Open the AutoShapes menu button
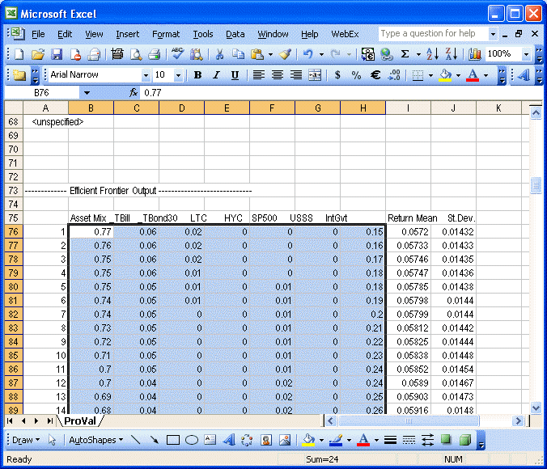Screen dimensions: 547x469 pos(94,441)
